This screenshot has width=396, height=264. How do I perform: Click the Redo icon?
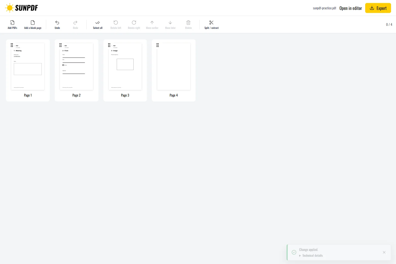(75, 23)
